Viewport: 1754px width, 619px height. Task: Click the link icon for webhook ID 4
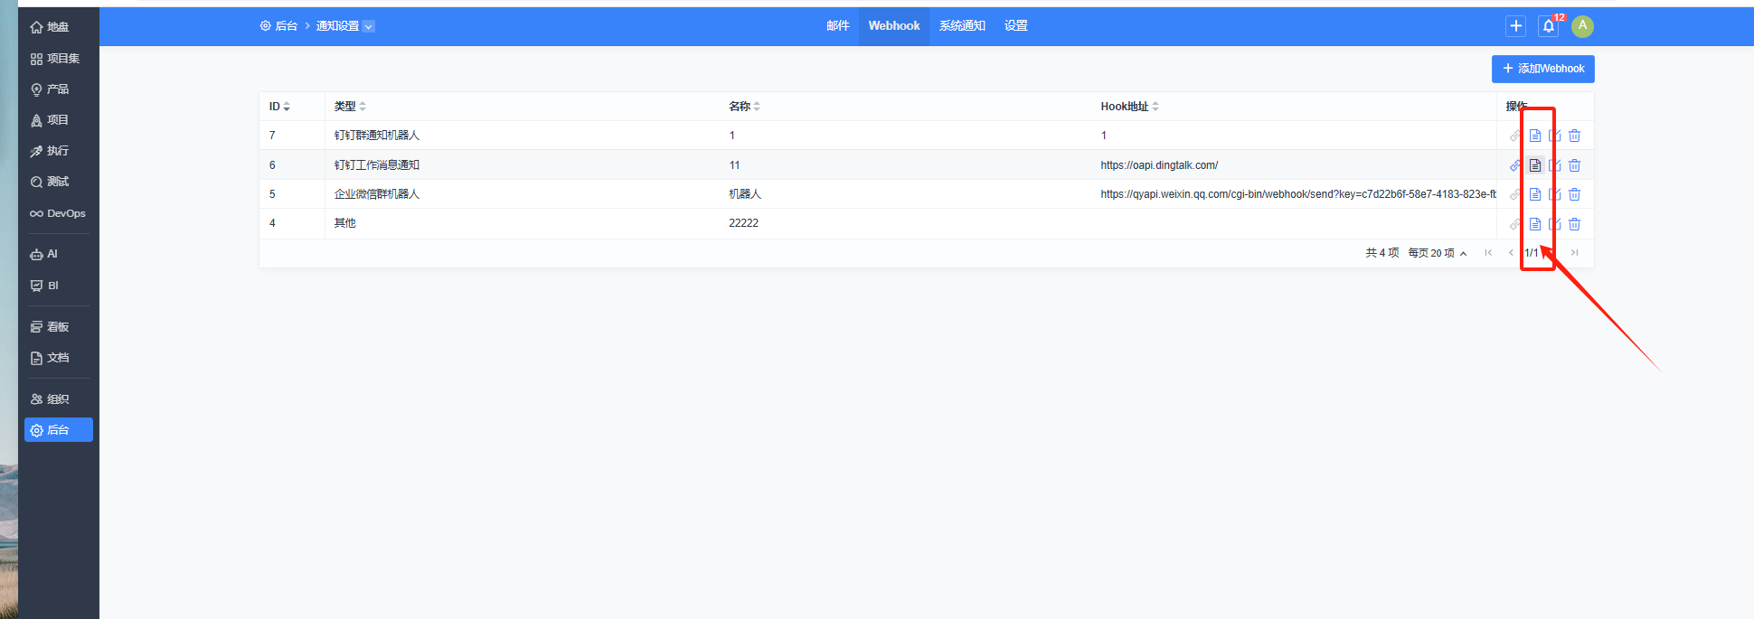point(1515,224)
